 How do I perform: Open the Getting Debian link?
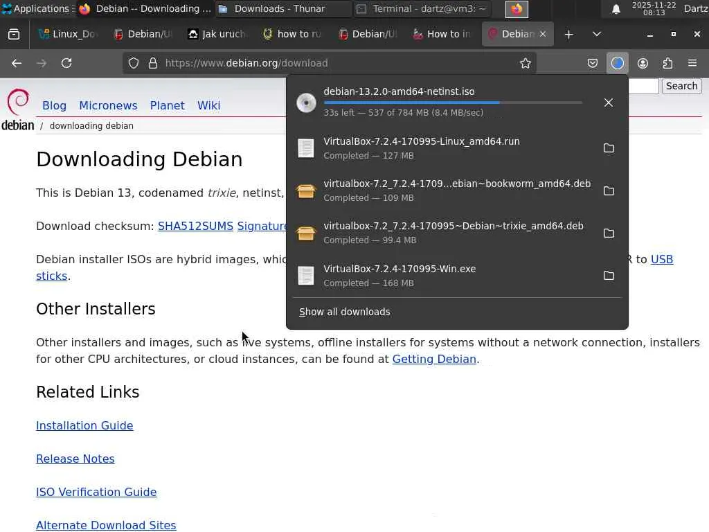(x=434, y=360)
